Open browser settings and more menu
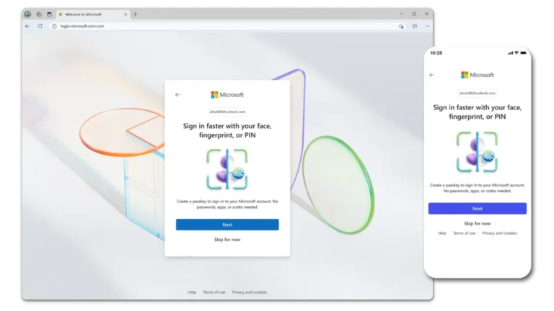Screen dimensions: 554x311 point(427,26)
